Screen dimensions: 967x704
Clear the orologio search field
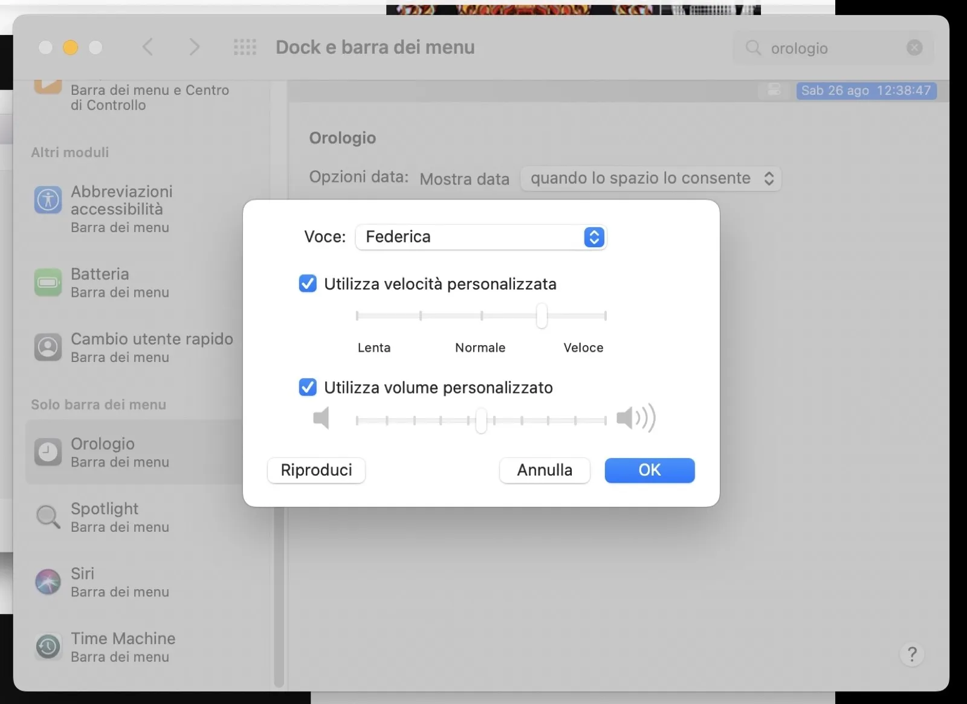coord(915,47)
